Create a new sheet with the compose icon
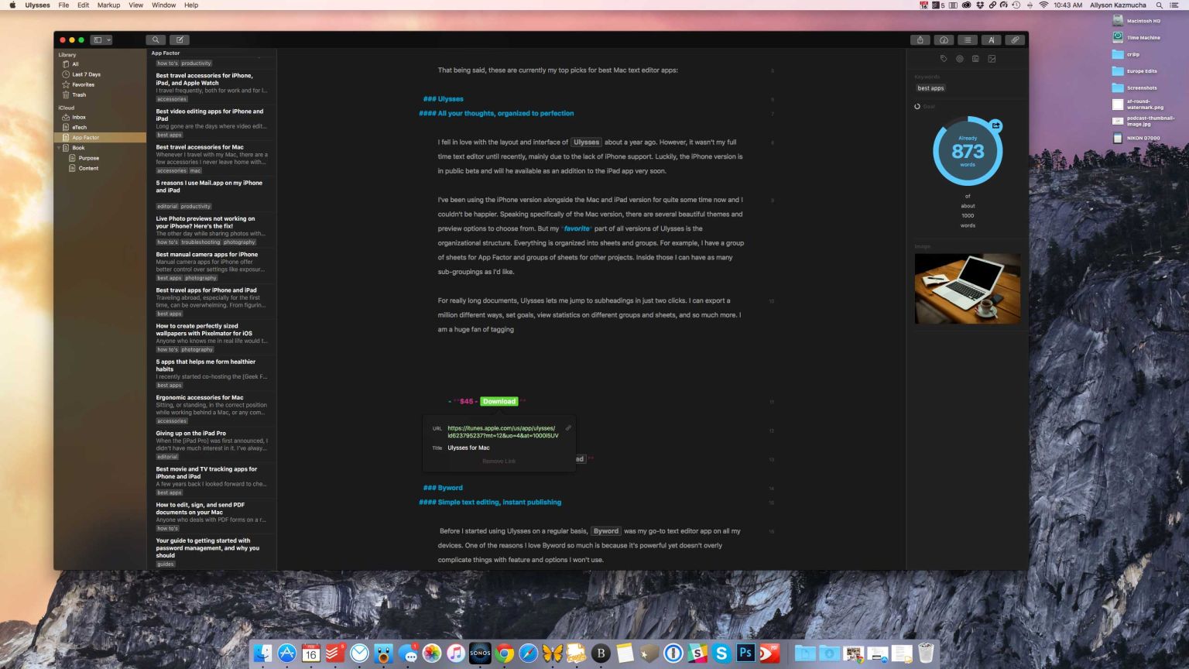 179,39
